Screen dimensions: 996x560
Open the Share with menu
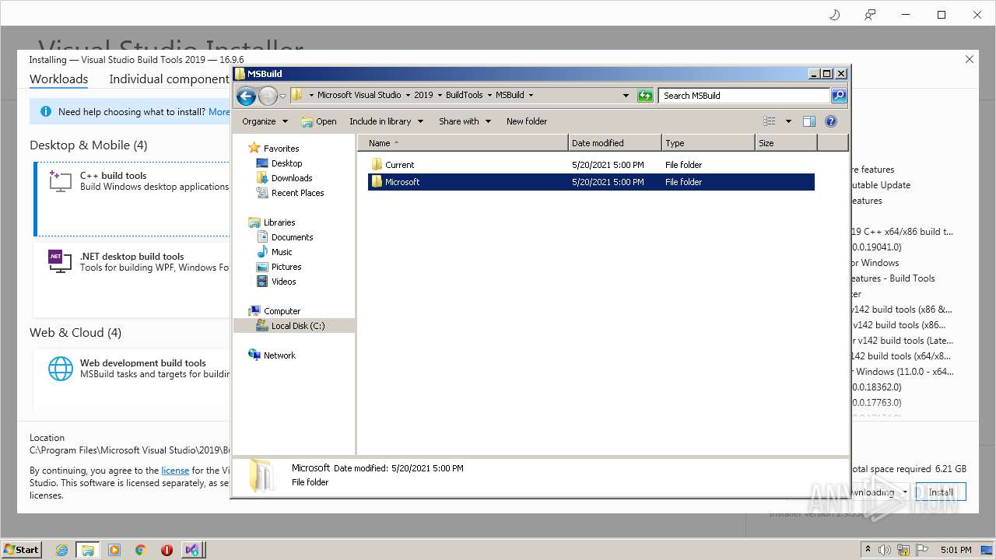coord(465,121)
